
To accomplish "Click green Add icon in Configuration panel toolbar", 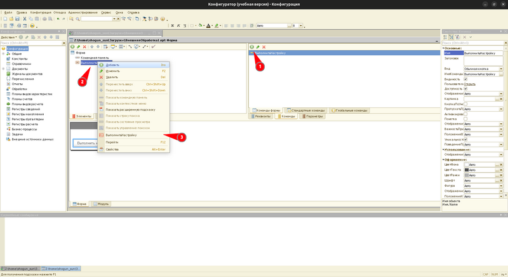I will (x=21, y=37).
